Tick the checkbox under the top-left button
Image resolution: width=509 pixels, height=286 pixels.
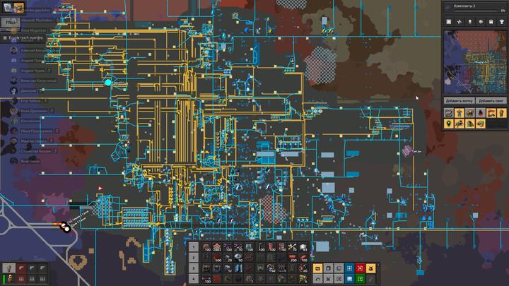click(5, 38)
